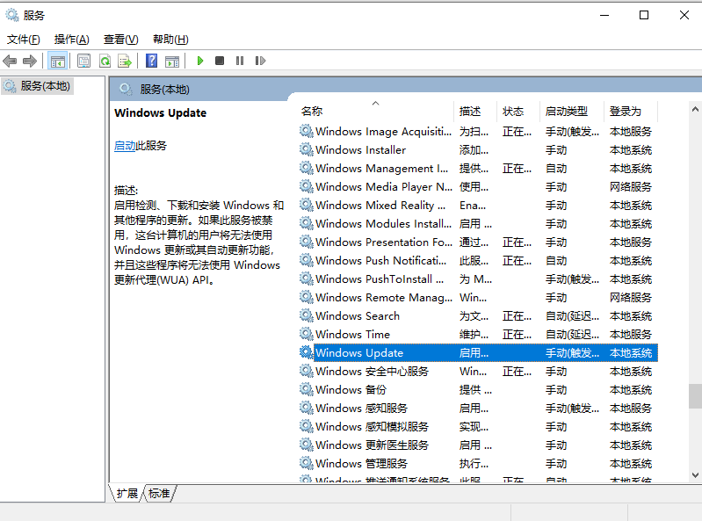This screenshot has height=521, width=702.
Task: Click the scrollbar down arrow
Action: [x=695, y=475]
